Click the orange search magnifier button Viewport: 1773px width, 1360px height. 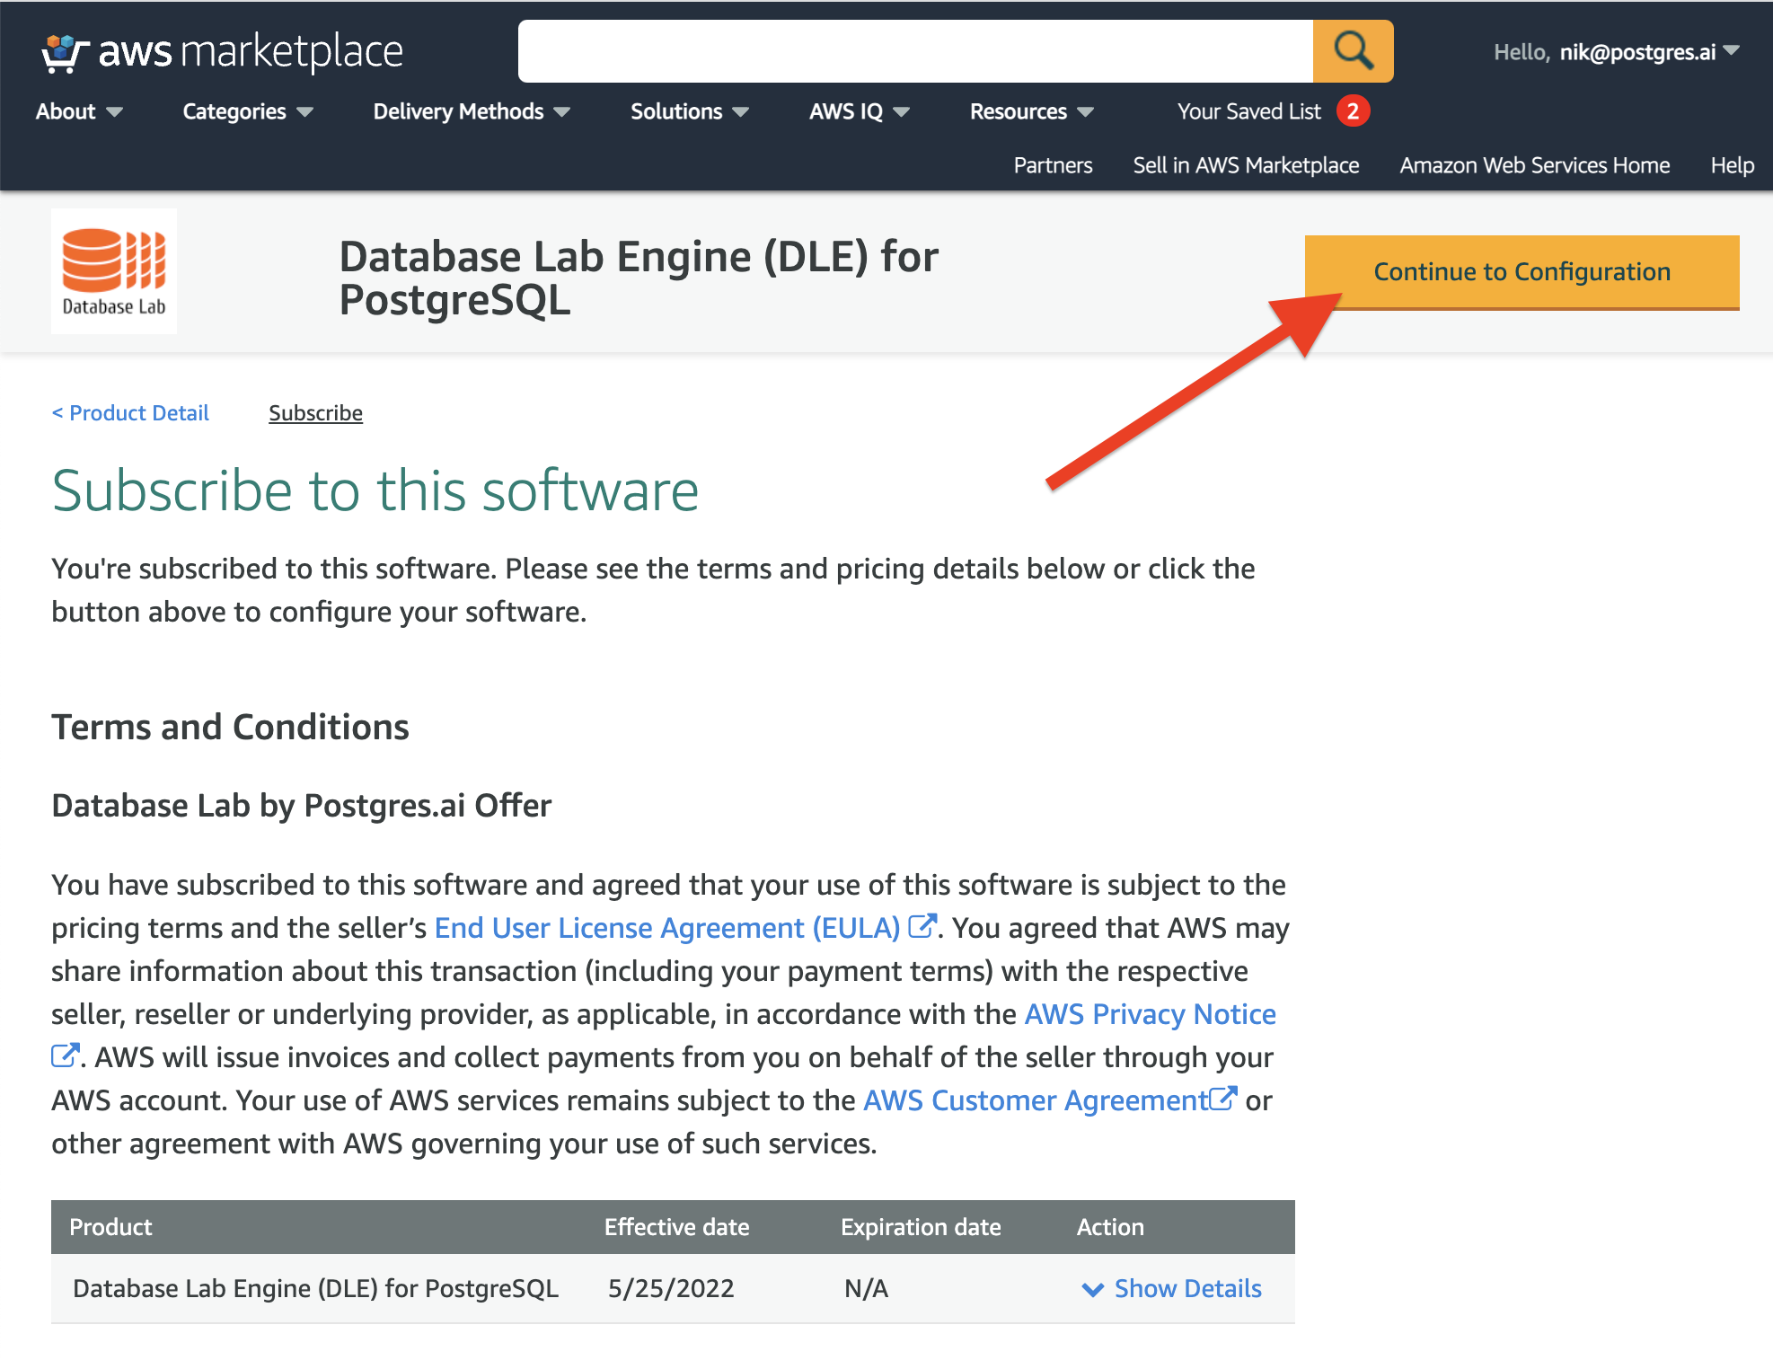tap(1353, 51)
